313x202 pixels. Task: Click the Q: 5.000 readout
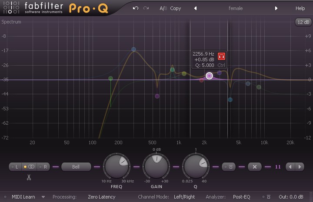(x=205, y=65)
